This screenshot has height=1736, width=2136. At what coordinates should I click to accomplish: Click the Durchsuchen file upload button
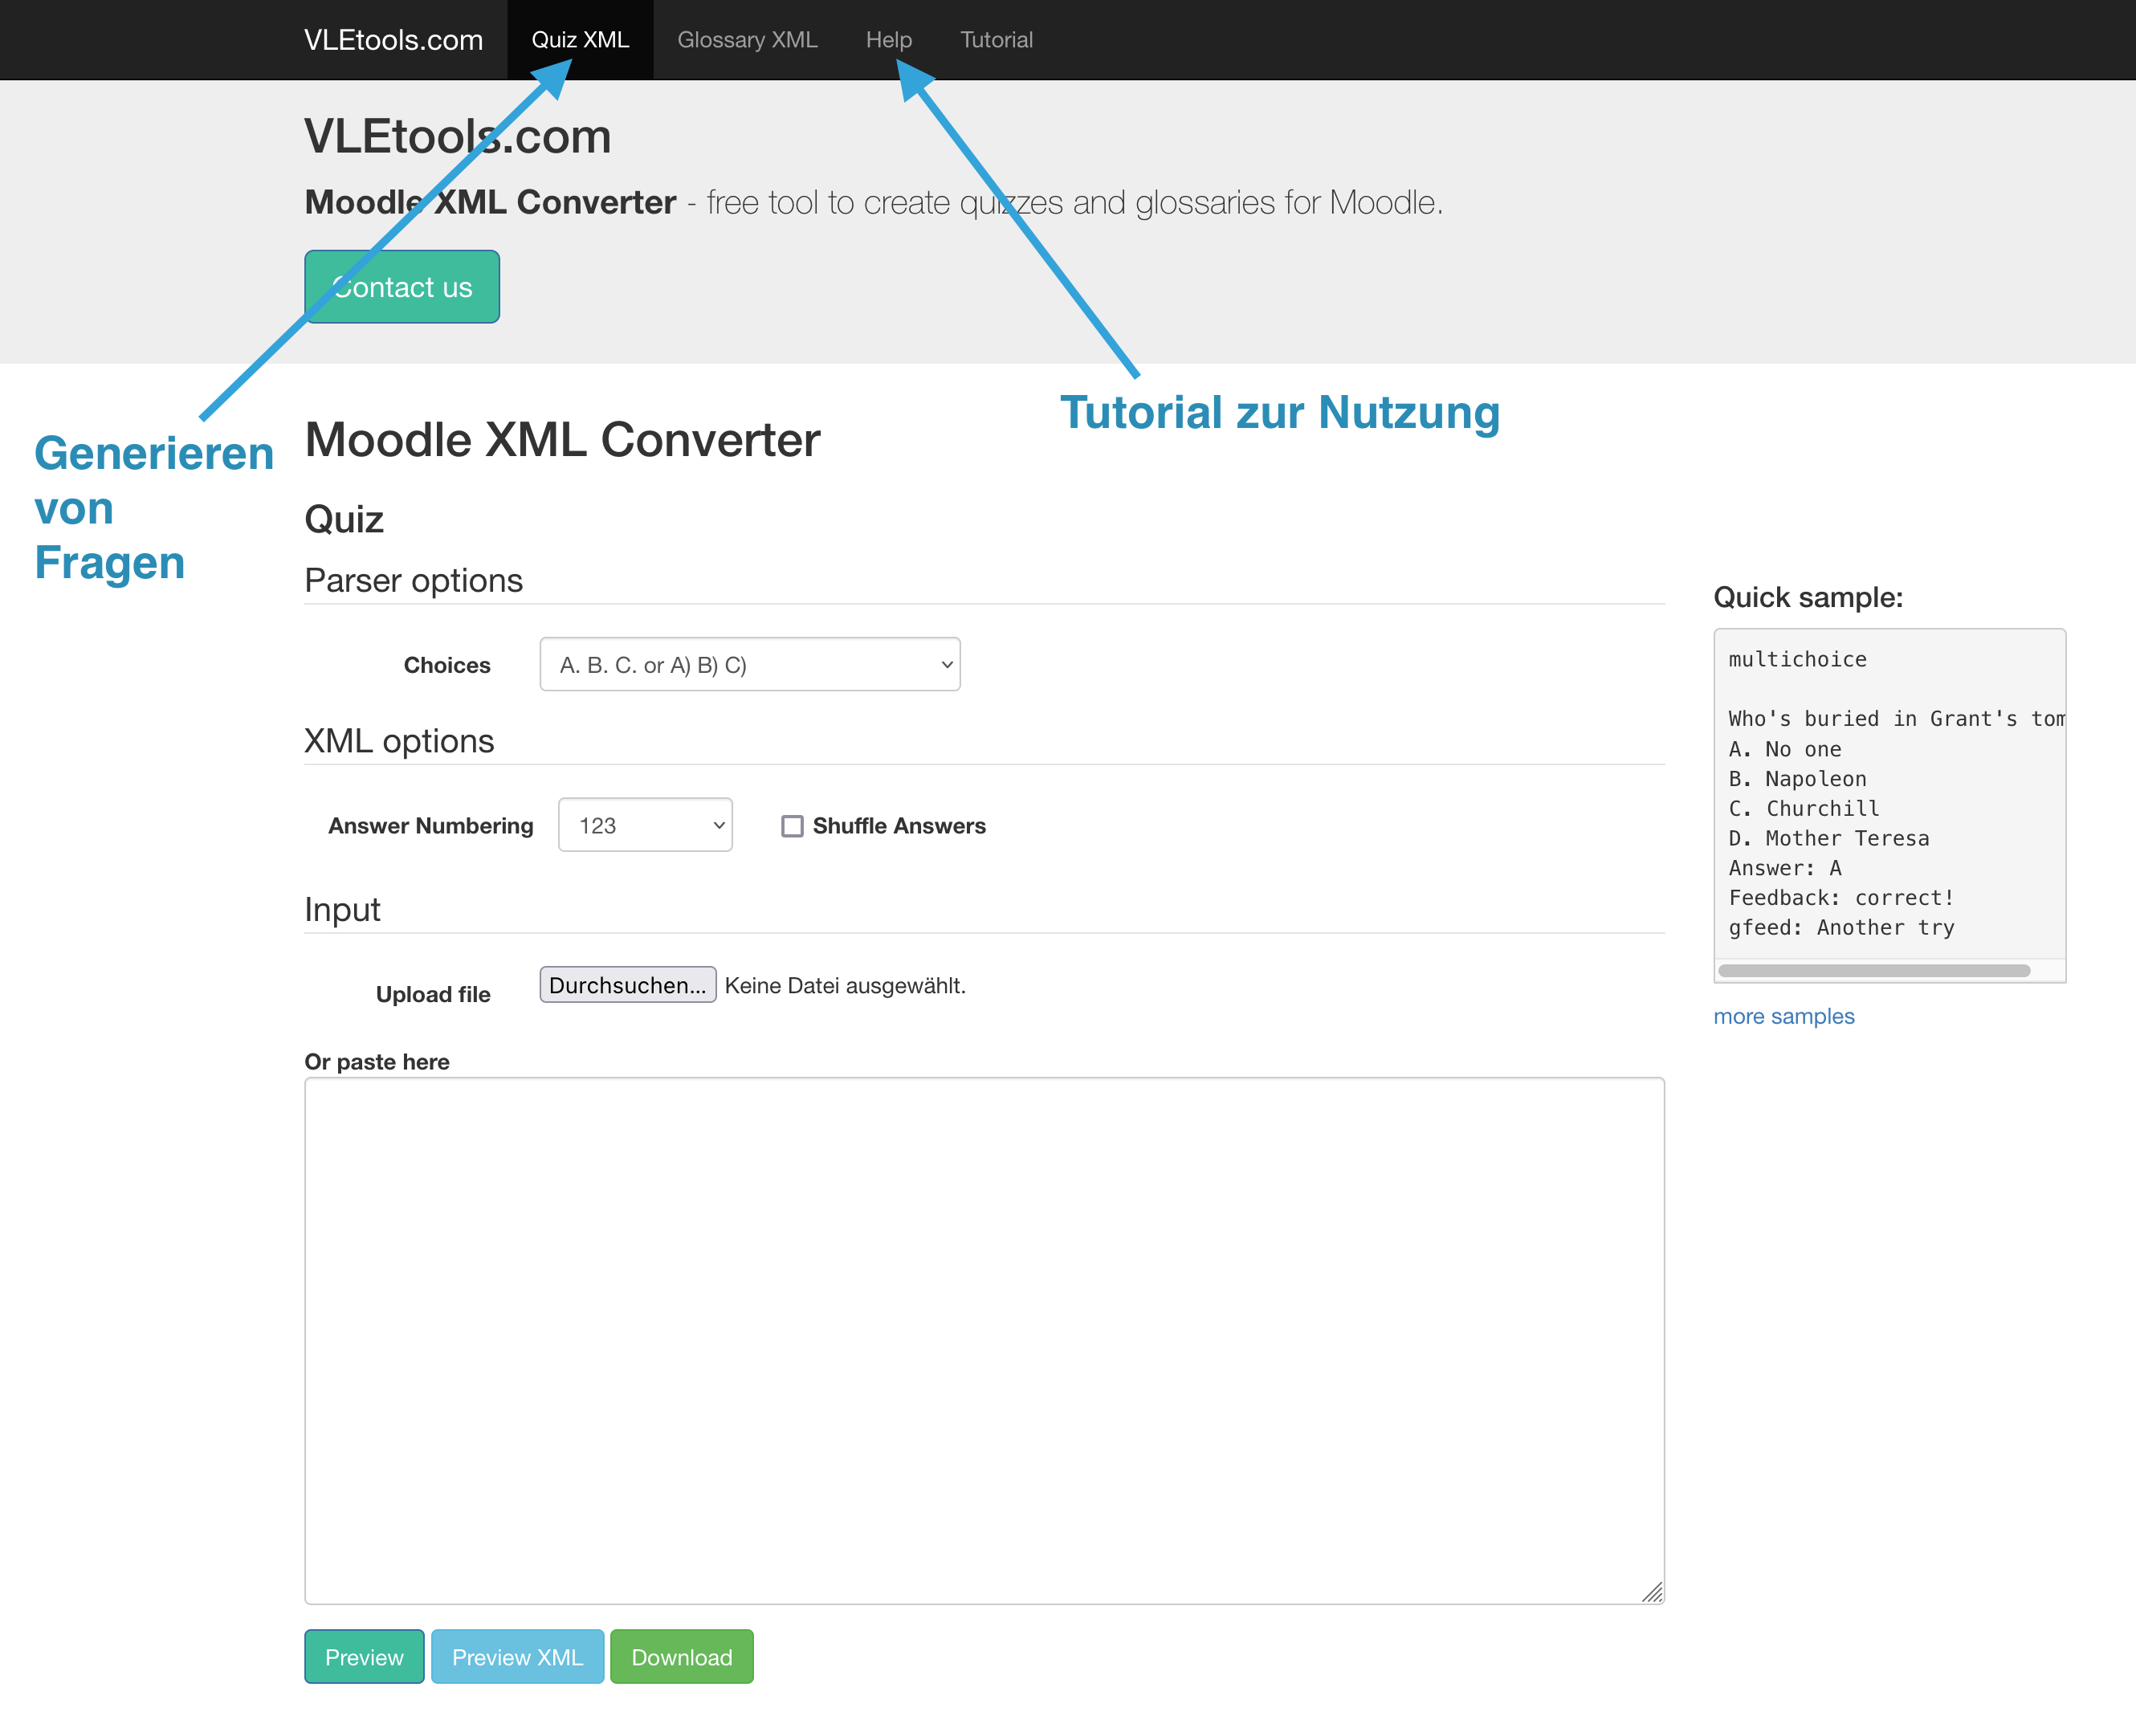pyautogui.click(x=627, y=985)
